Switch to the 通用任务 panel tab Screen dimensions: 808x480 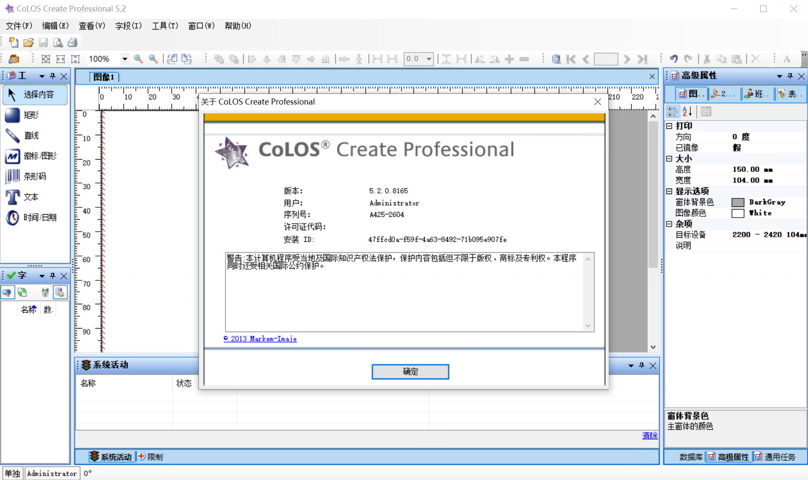pyautogui.click(x=775, y=457)
